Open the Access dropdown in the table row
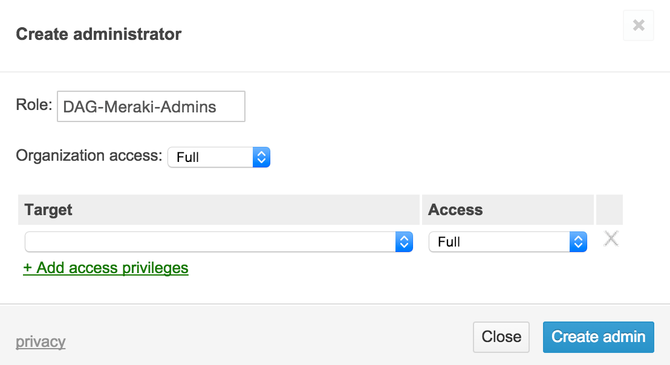Image resolution: width=670 pixels, height=365 pixels. (507, 242)
